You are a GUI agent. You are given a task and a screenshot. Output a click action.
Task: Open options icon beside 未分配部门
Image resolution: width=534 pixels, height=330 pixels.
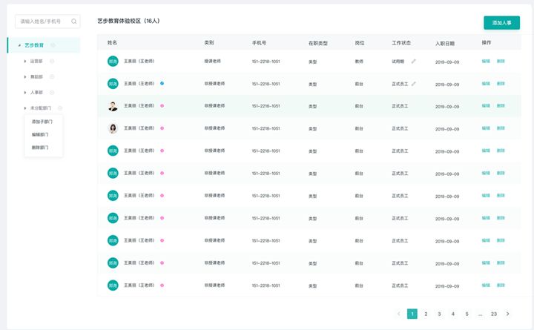60,108
